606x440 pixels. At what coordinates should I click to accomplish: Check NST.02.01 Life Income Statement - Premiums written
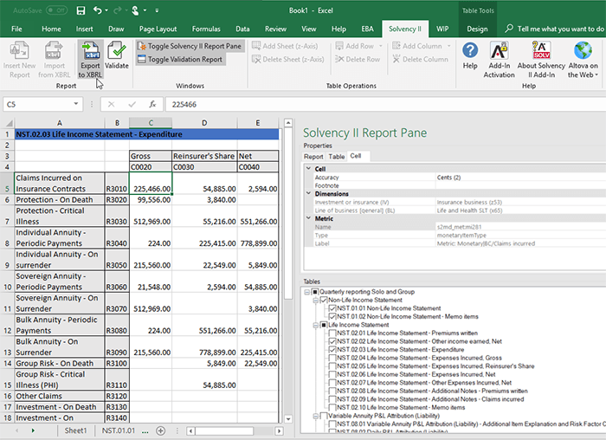click(x=332, y=333)
